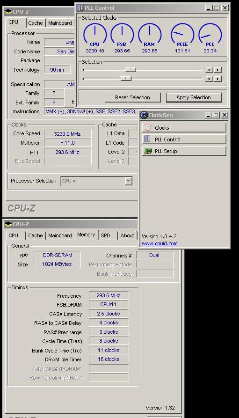This screenshot has height=418, width=239.
Task: Open Clocks in ClockGen
Action: (184, 128)
